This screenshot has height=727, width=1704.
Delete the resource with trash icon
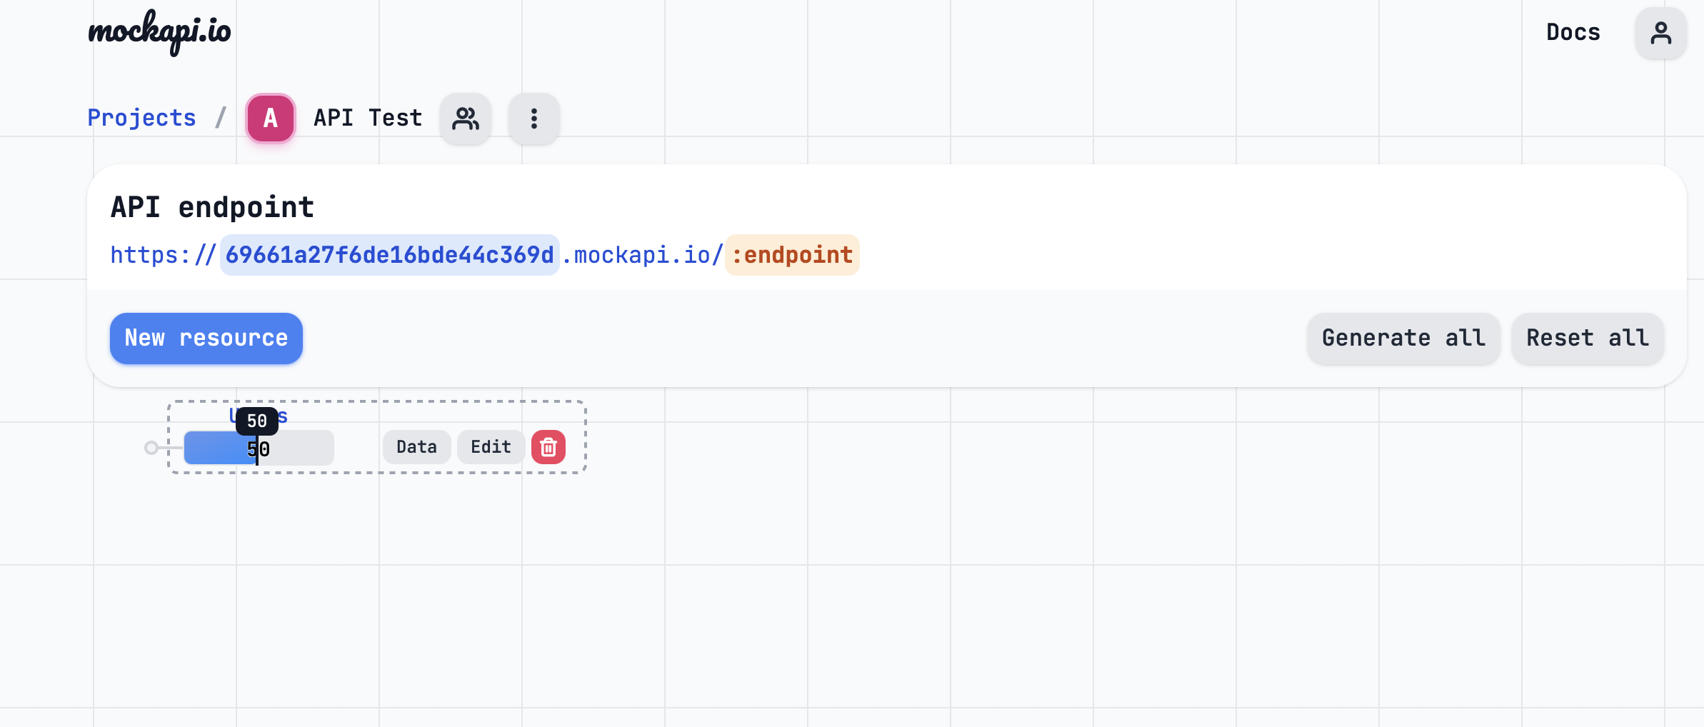click(x=548, y=447)
